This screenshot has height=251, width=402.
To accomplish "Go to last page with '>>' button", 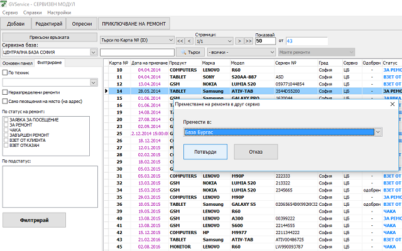I will click(249, 41).
